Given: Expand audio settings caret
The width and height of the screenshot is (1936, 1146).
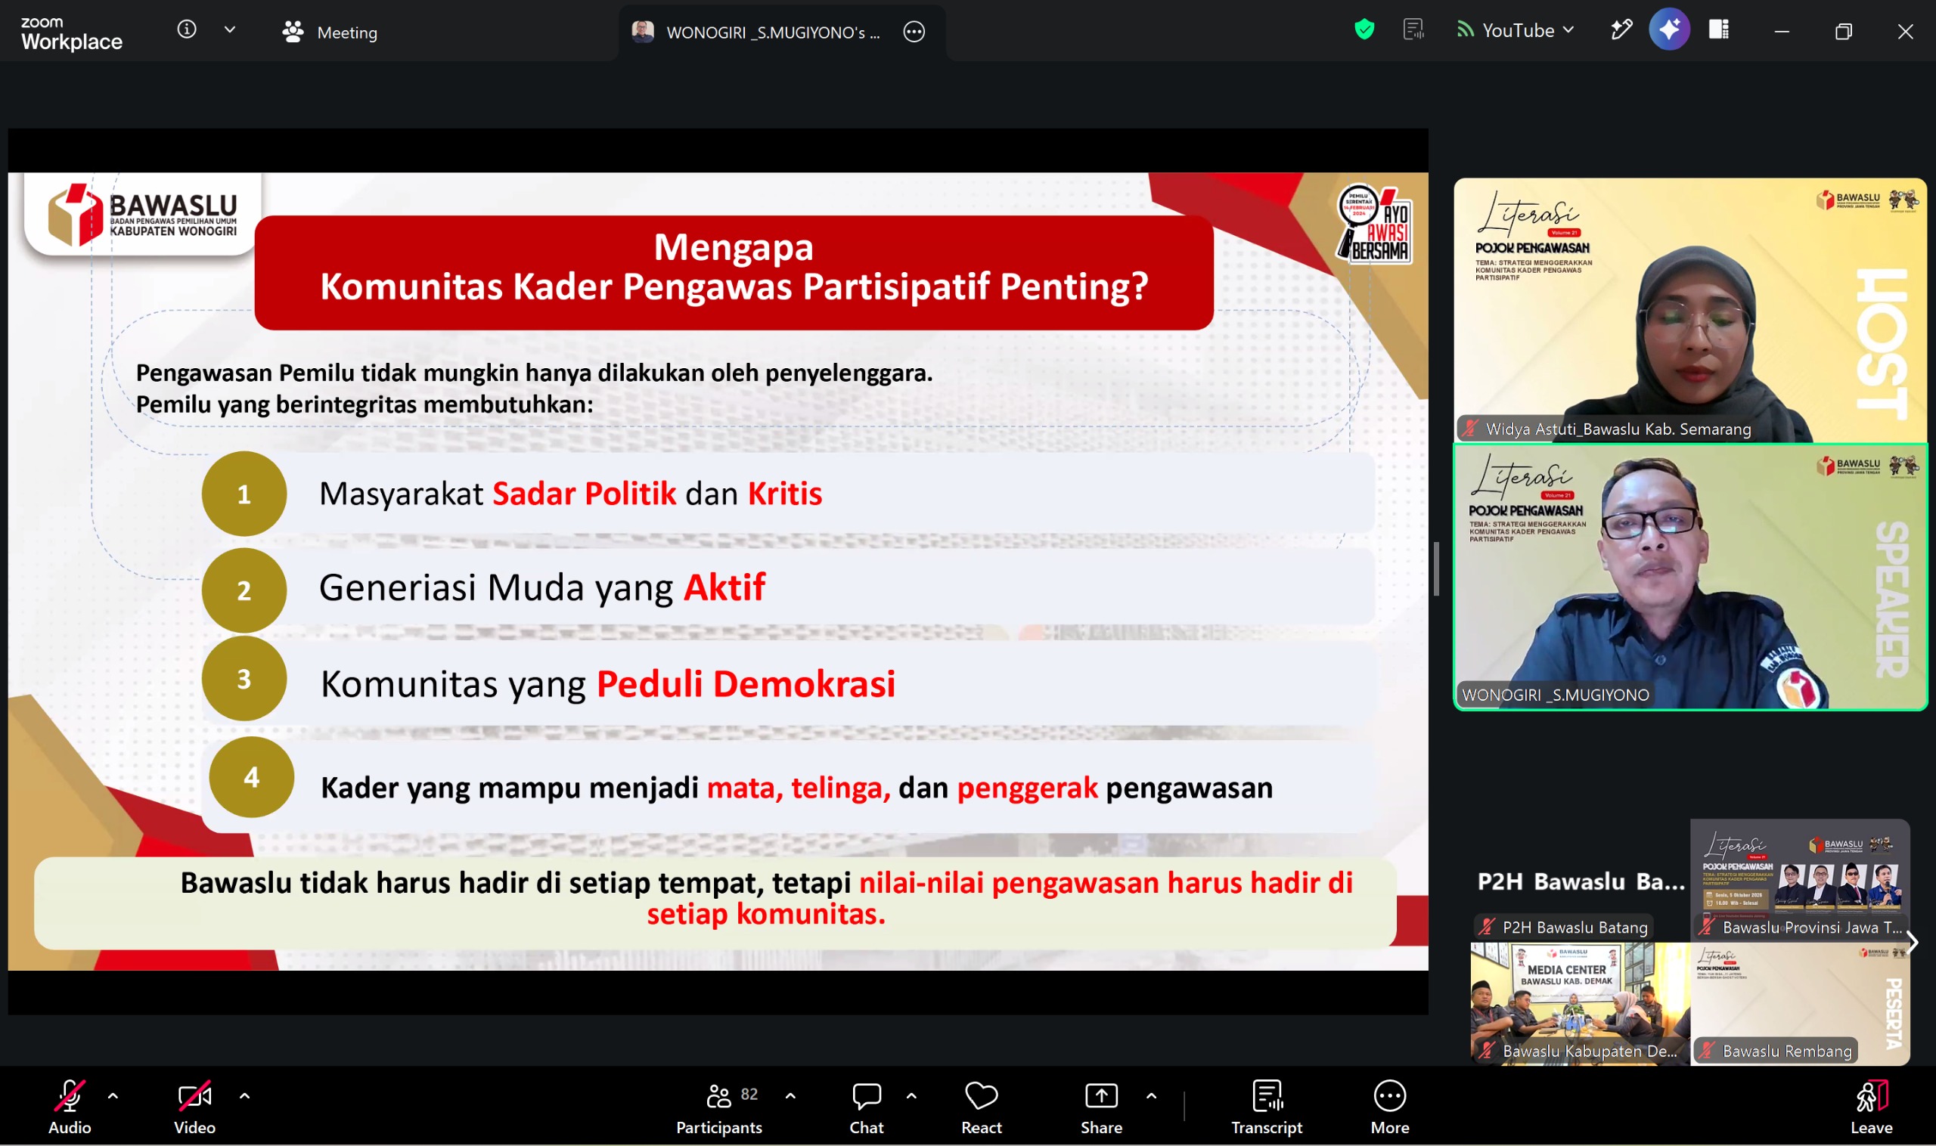Looking at the screenshot, I should click(x=113, y=1095).
